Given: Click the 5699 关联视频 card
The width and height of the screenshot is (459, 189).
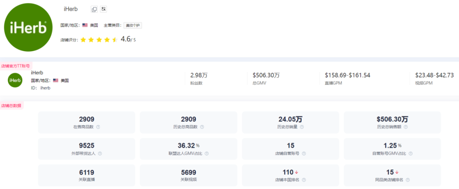Looking at the screenshot, I should [189, 175].
